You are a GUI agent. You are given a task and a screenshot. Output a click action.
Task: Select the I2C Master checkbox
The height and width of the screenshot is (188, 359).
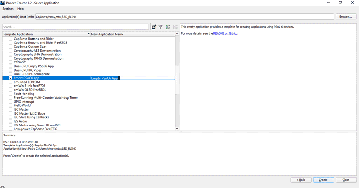[x=11, y=109]
